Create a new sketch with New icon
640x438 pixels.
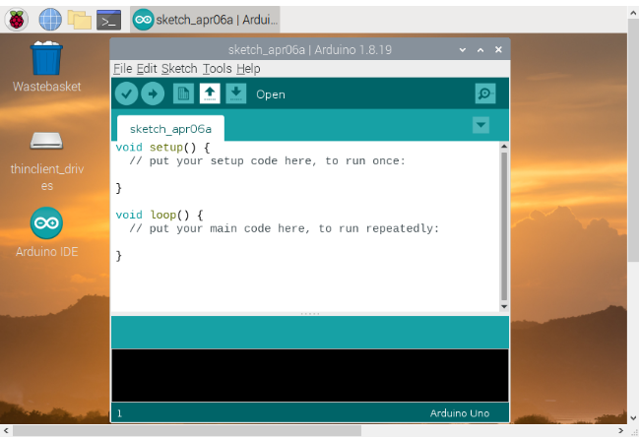tap(183, 94)
